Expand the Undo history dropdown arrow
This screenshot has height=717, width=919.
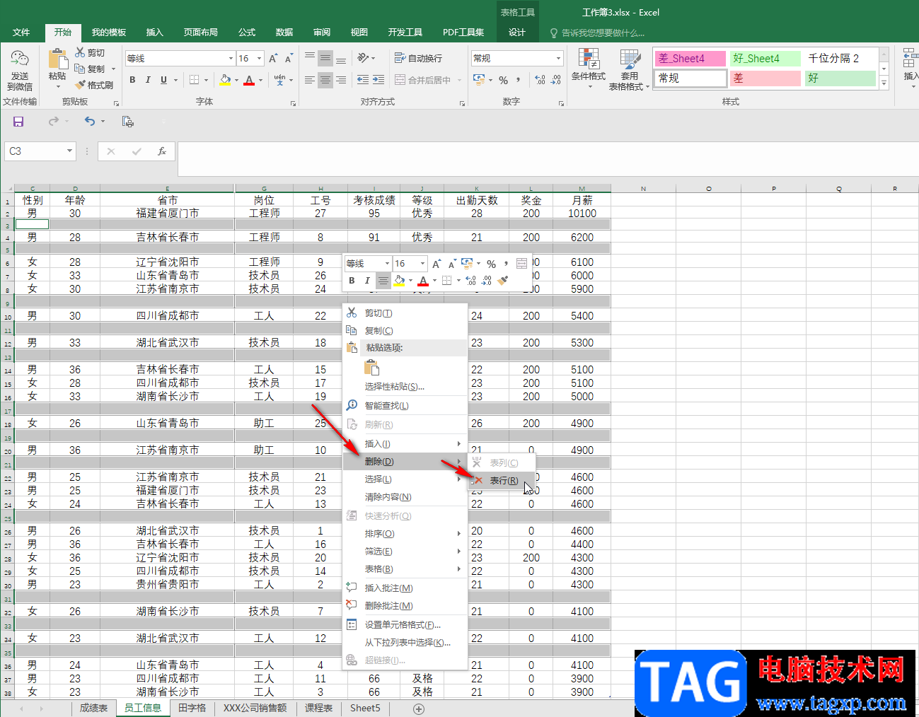[x=103, y=122]
